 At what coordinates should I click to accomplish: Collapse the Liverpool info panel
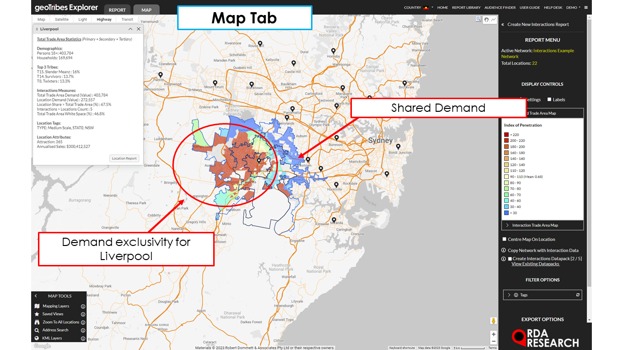point(130,29)
